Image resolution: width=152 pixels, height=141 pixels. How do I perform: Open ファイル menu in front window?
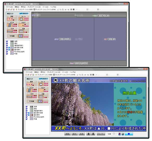point(29,72)
